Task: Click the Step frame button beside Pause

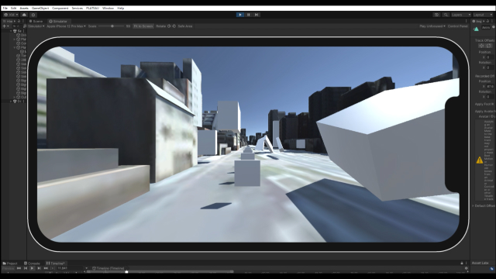Action: coord(257,15)
